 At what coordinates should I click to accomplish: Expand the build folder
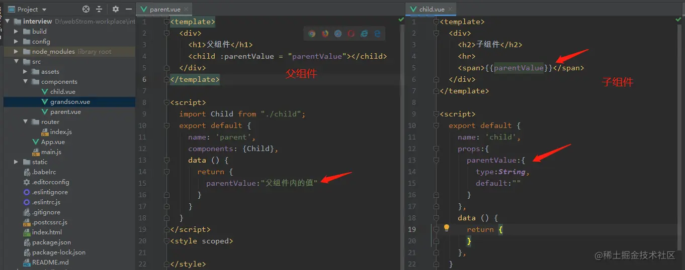(x=16, y=31)
